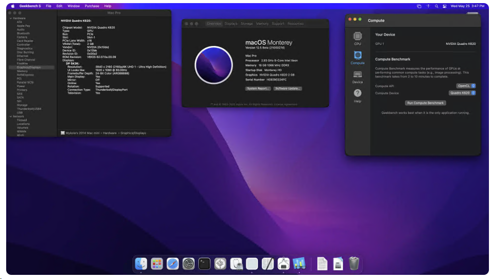The height and width of the screenshot is (279, 491).
Task: Click the Geekbench 5 dock icon
Action: click(x=299, y=264)
